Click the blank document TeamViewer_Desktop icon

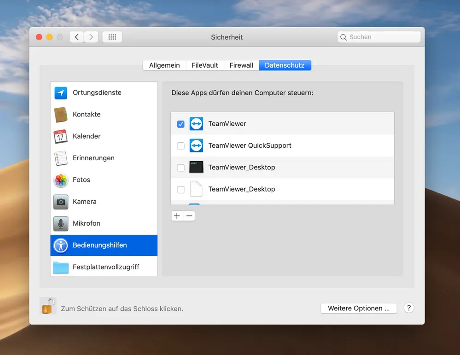coord(196,189)
